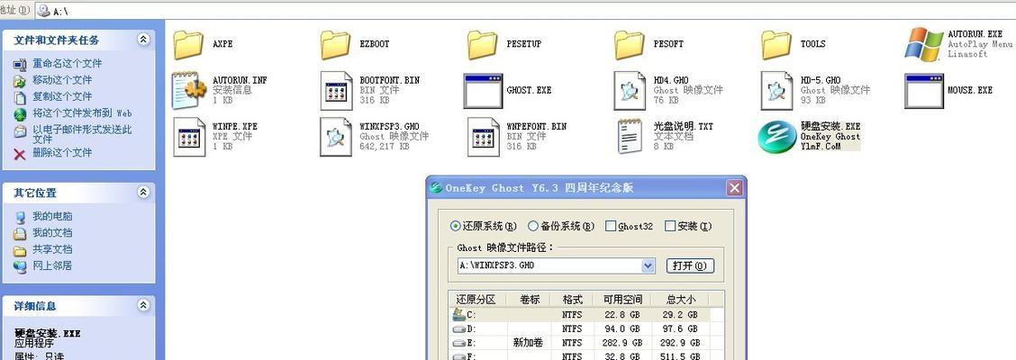Open the AXPE folder icon

click(188, 45)
